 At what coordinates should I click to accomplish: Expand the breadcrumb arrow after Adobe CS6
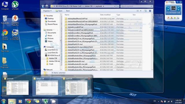94,6
